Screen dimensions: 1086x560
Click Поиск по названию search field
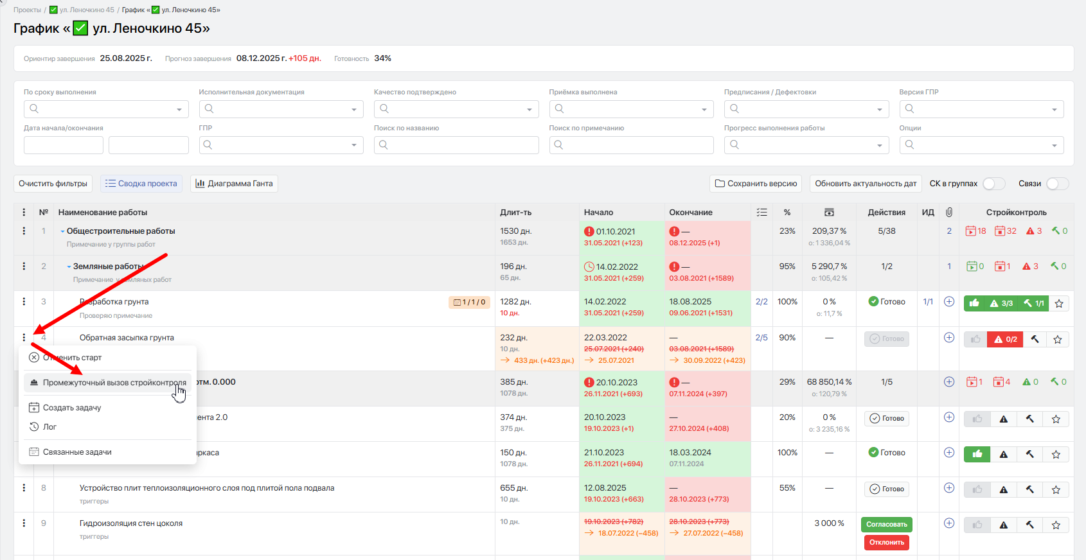pos(456,145)
